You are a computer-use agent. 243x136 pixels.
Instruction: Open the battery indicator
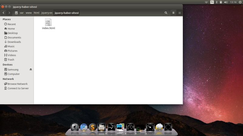[221, 2]
